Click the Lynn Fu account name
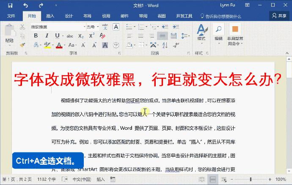This screenshot has width=292, height=185. tap(227, 5)
